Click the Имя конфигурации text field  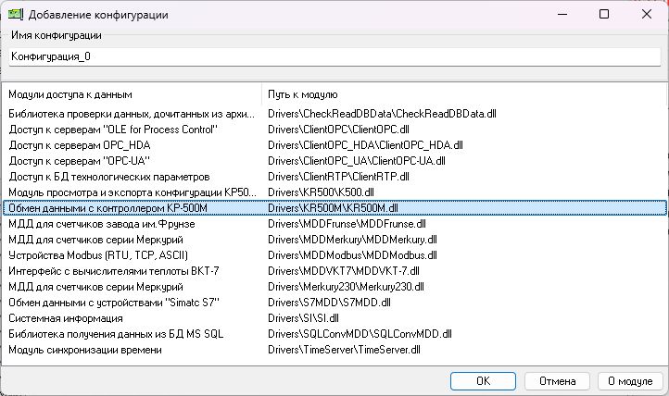pyautogui.click(x=334, y=56)
